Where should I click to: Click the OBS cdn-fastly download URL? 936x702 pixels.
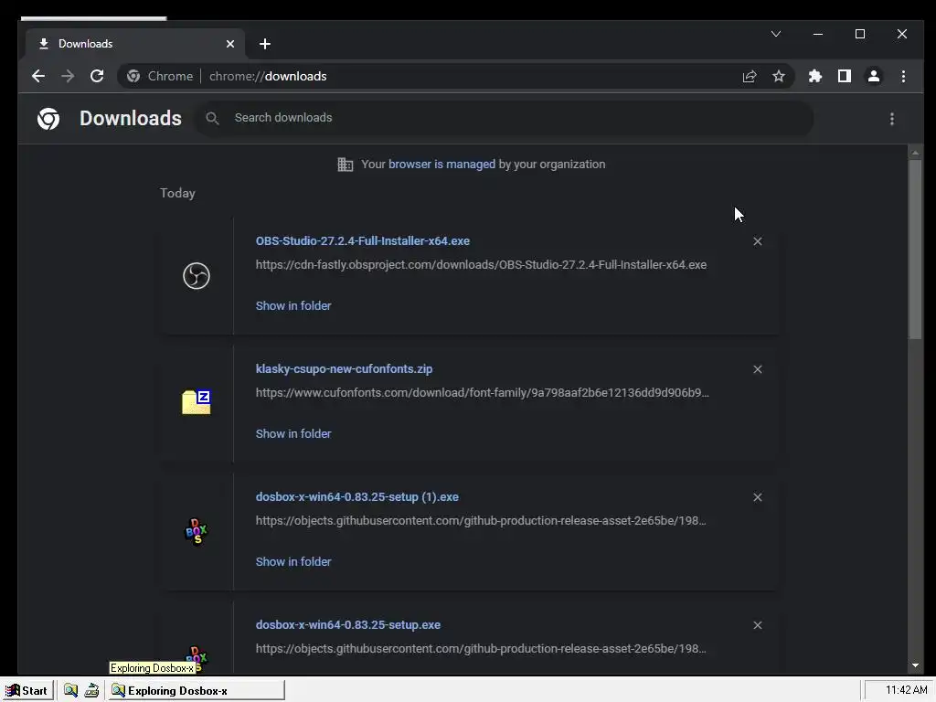[481, 264]
